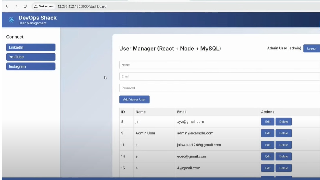The width and height of the screenshot is (320, 180).
Task: Click the browser back arrow
Action: point(7,6)
